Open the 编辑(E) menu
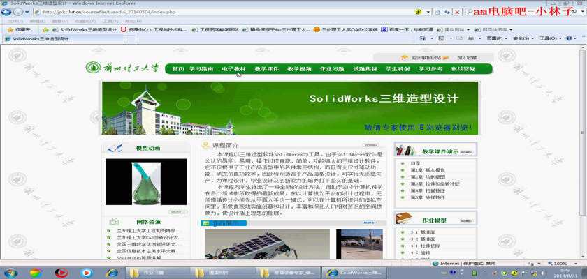This screenshot has width=587, height=279. (x=38, y=22)
